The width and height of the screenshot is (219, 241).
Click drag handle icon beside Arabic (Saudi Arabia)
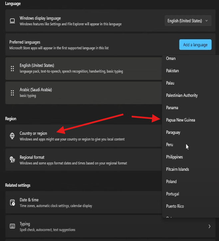[12, 93]
